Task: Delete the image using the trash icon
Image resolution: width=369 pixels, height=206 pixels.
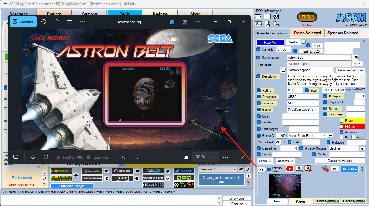Action: (57, 22)
